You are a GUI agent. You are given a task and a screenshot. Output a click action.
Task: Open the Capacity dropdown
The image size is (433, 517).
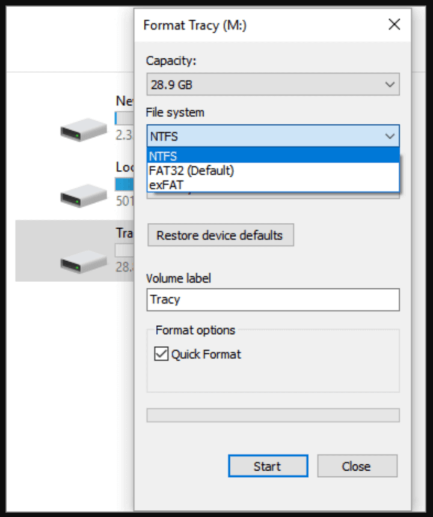[x=389, y=84]
